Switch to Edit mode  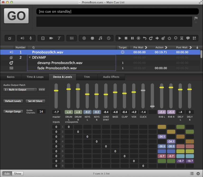tap(7, 174)
